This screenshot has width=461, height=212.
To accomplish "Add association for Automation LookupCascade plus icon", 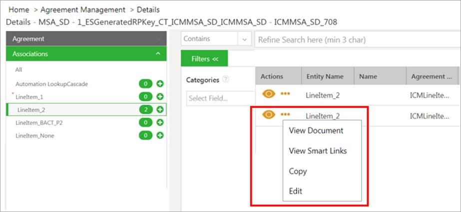I will tap(160, 84).
